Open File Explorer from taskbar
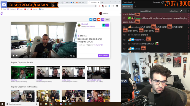 click(x=46, y=104)
